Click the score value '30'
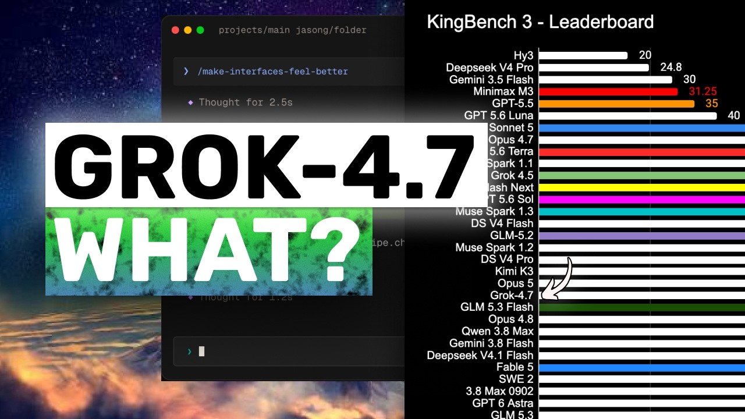The width and height of the screenshot is (745, 419). click(x=689, y=80)
